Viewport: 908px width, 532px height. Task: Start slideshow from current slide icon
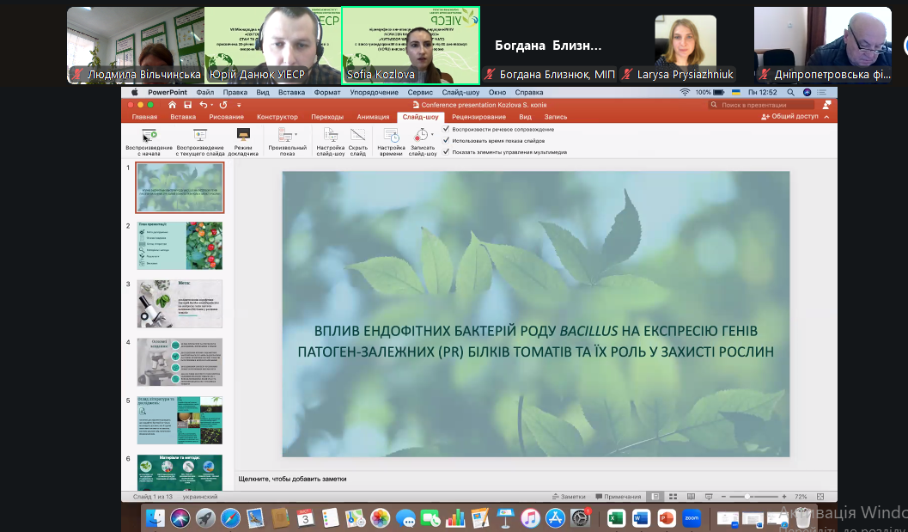tap(199, 135)
